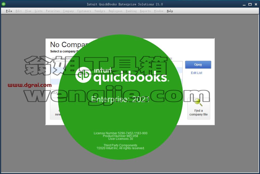Viewport: 260px width, 174px height.
Task: Open the Edit menu
Action: tap(18, 11)
